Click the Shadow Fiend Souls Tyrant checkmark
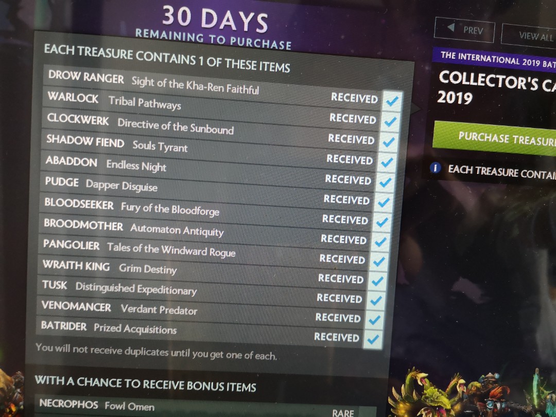 387,162
